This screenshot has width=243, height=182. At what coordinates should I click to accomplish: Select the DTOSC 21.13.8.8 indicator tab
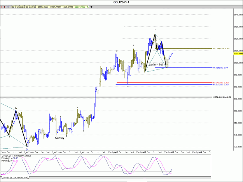(15, 177)
